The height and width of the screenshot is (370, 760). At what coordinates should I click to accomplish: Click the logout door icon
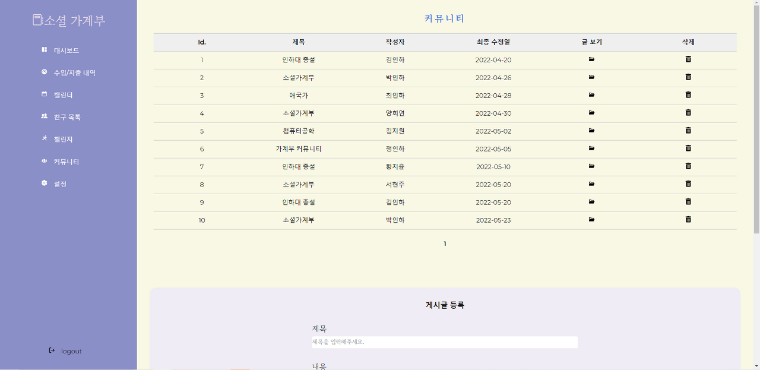pos(51,350)
